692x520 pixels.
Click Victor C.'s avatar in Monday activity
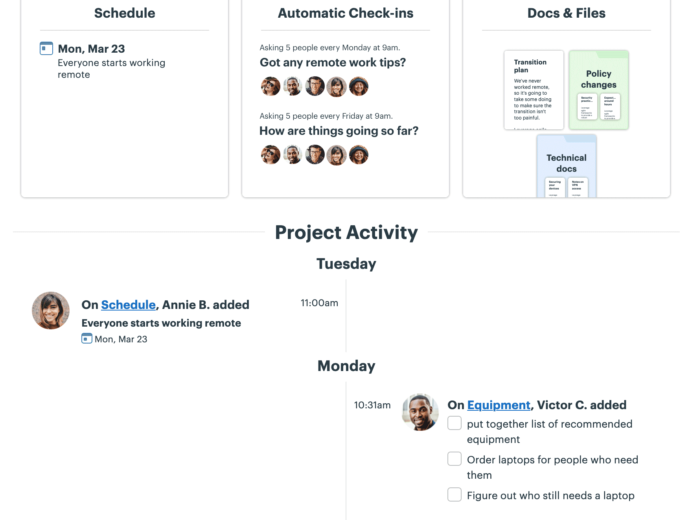tap(420, 412)
